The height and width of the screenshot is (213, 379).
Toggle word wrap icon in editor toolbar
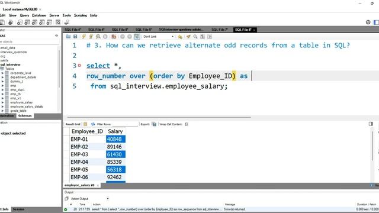(x=210, y=37)
